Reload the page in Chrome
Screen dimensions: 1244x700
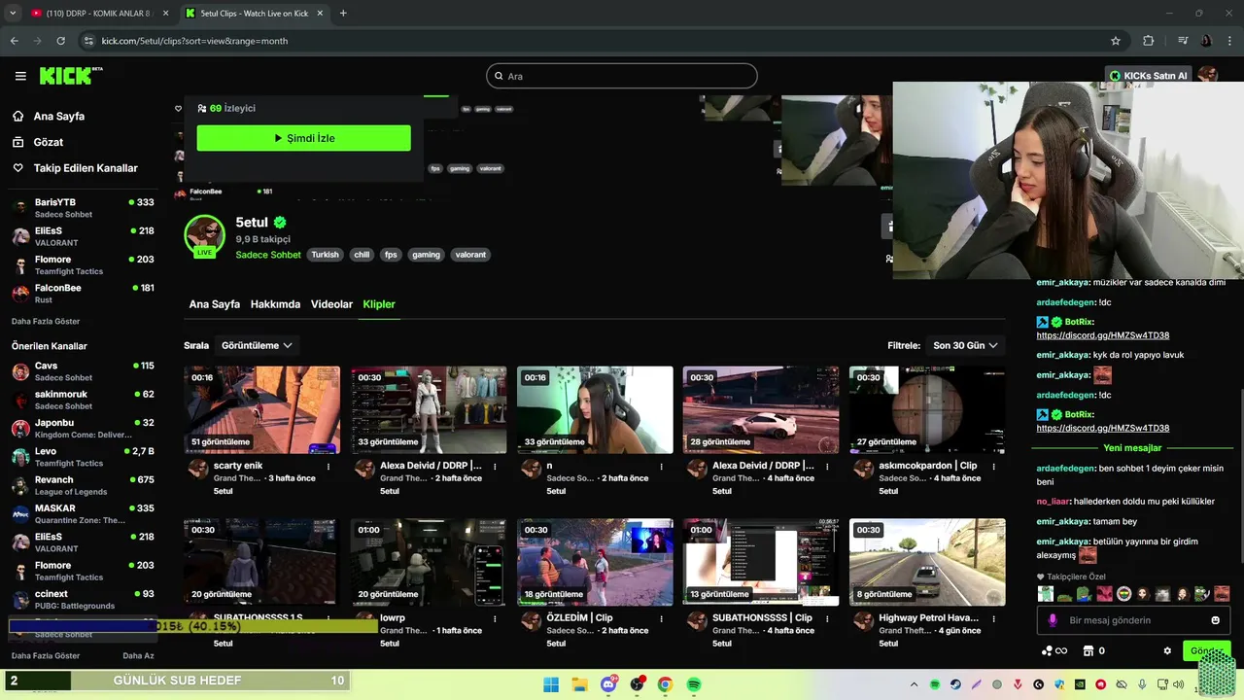tap(60, 41)
